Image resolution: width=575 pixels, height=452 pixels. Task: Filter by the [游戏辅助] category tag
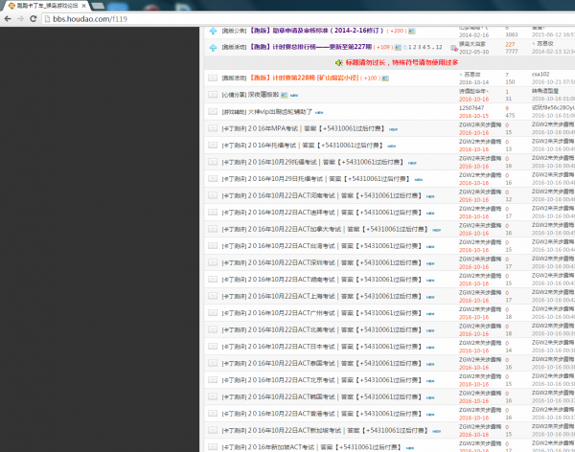tap(234, 112)
